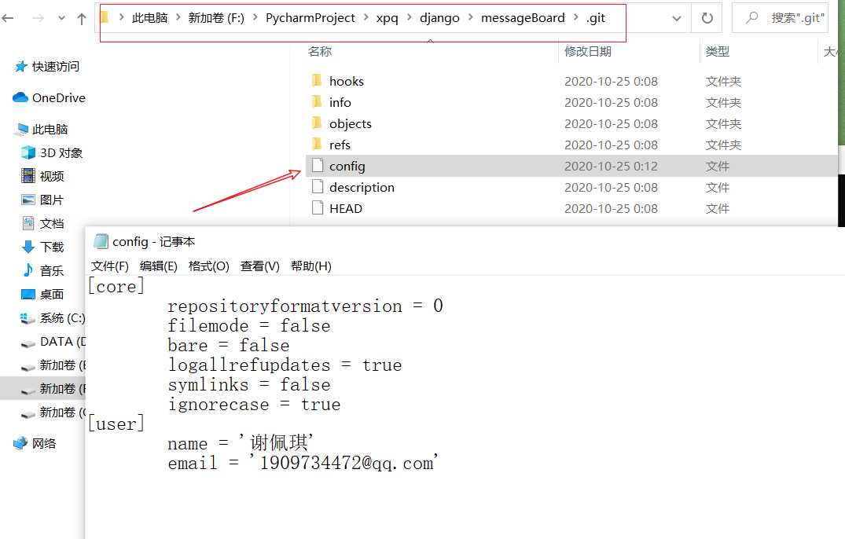This screenshot has height=539, width=845.
Task: Go up one folder level
Action: (x=82, y=19)
